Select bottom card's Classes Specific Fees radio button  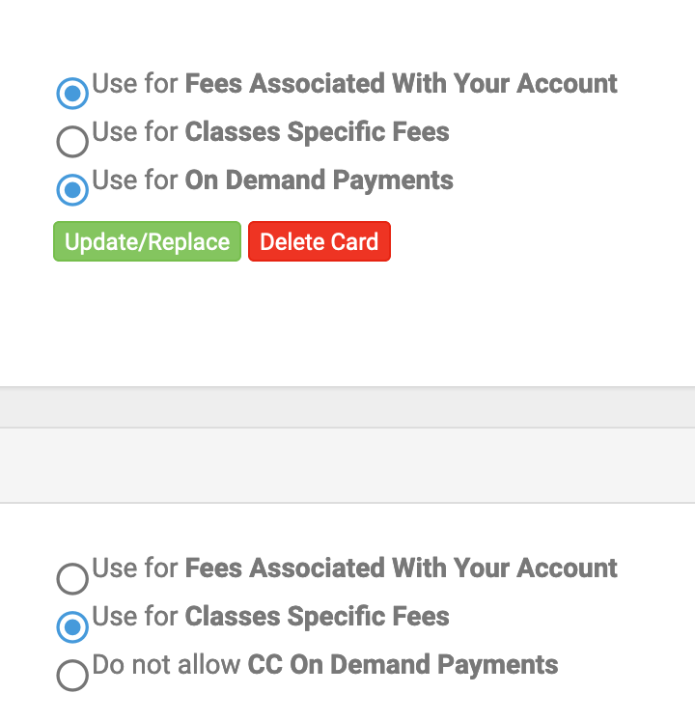click(72, 626)
